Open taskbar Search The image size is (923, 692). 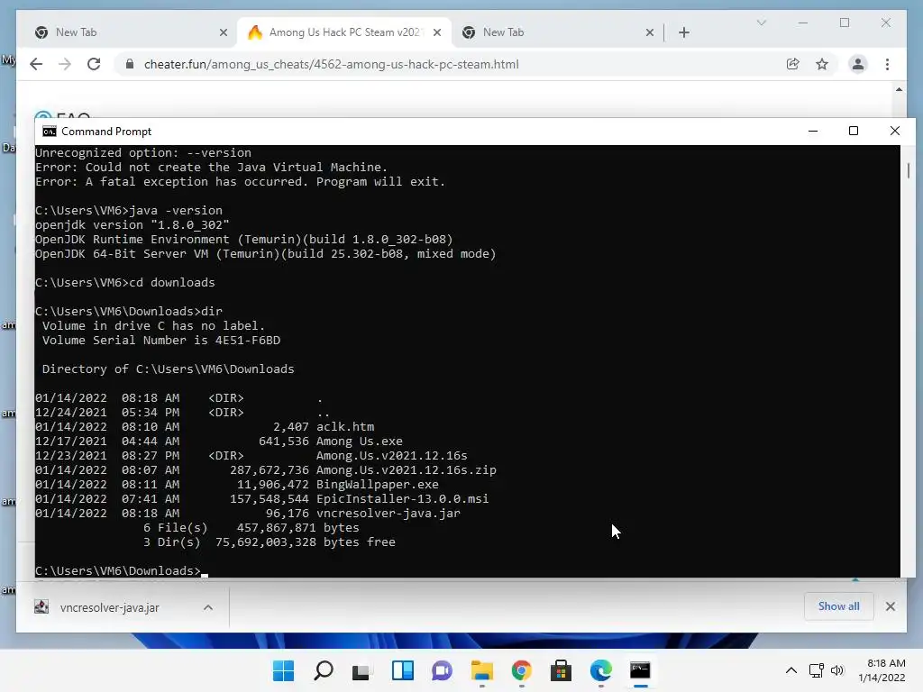pos(324,670)
